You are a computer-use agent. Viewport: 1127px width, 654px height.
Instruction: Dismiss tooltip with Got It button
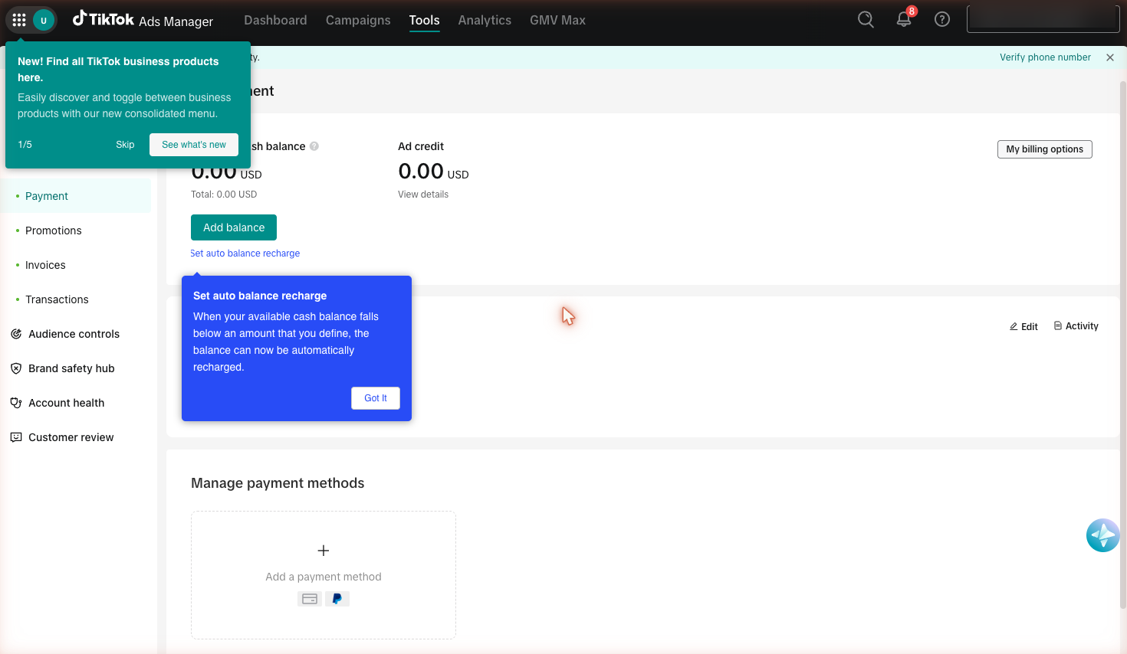point(376,398)
